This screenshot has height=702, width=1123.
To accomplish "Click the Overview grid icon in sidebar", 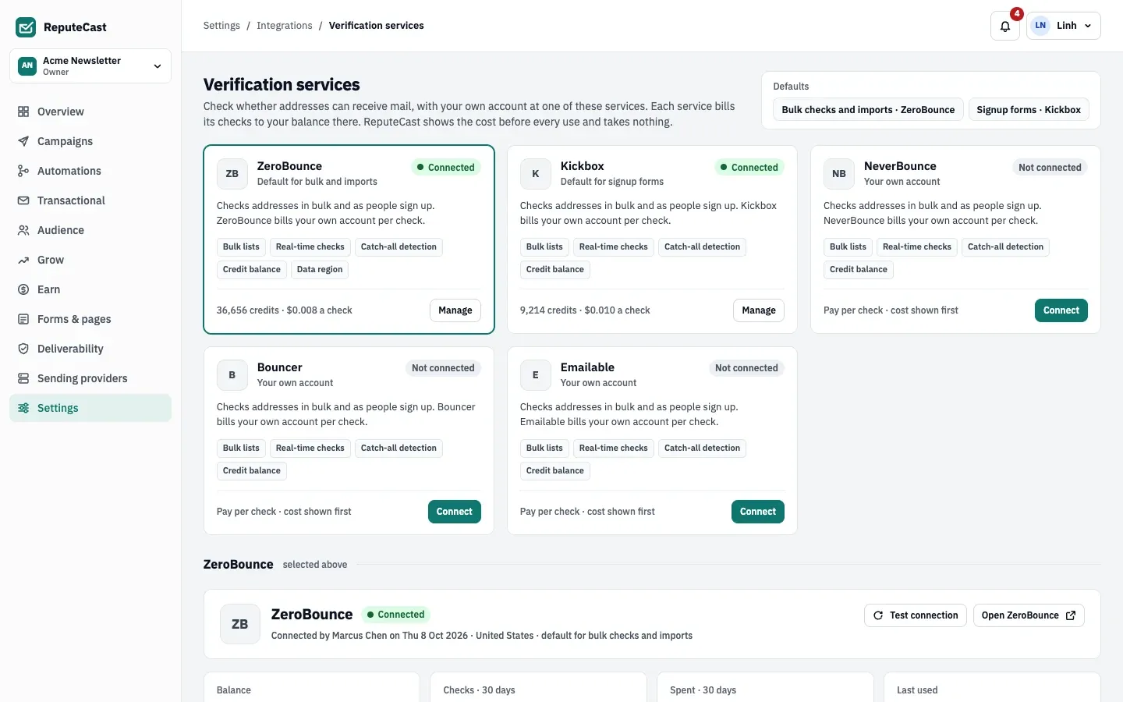I will point(23,112).
